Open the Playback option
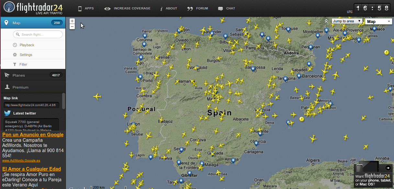Screen dimensions: 394x189 coord(27,45)
